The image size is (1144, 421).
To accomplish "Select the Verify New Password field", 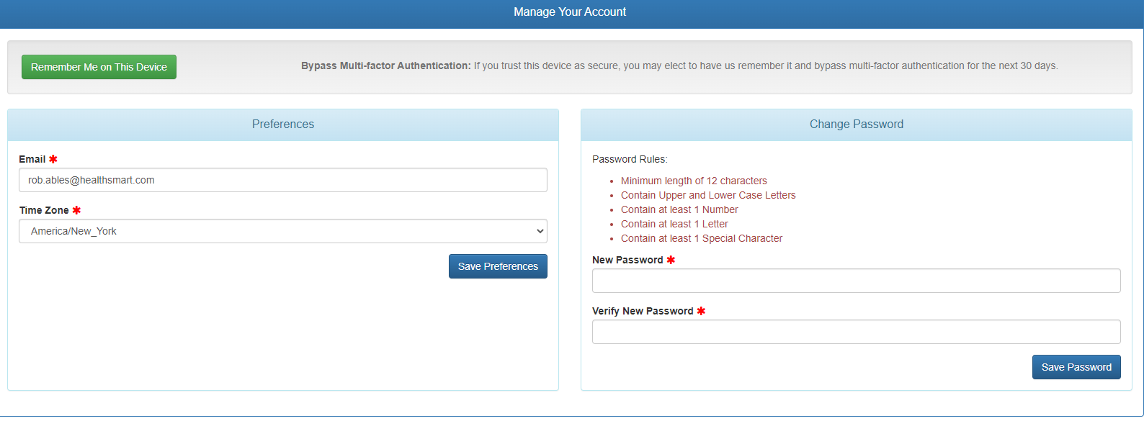I will click(856, 332).
